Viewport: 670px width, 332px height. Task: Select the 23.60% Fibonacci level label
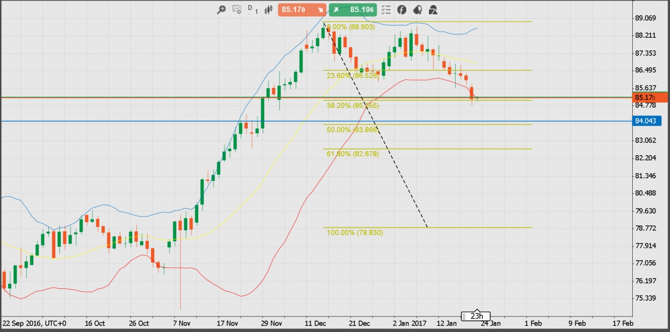click(x=353, y=75)
